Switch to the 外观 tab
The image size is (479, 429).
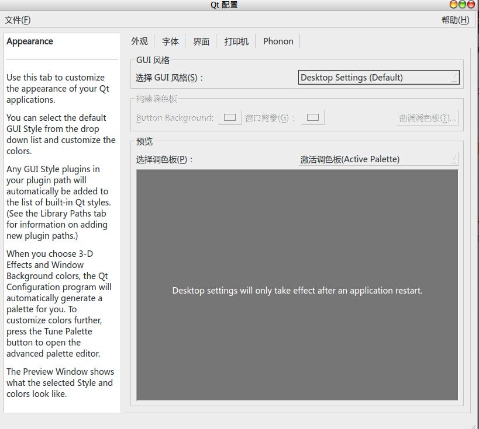[139, 41]
